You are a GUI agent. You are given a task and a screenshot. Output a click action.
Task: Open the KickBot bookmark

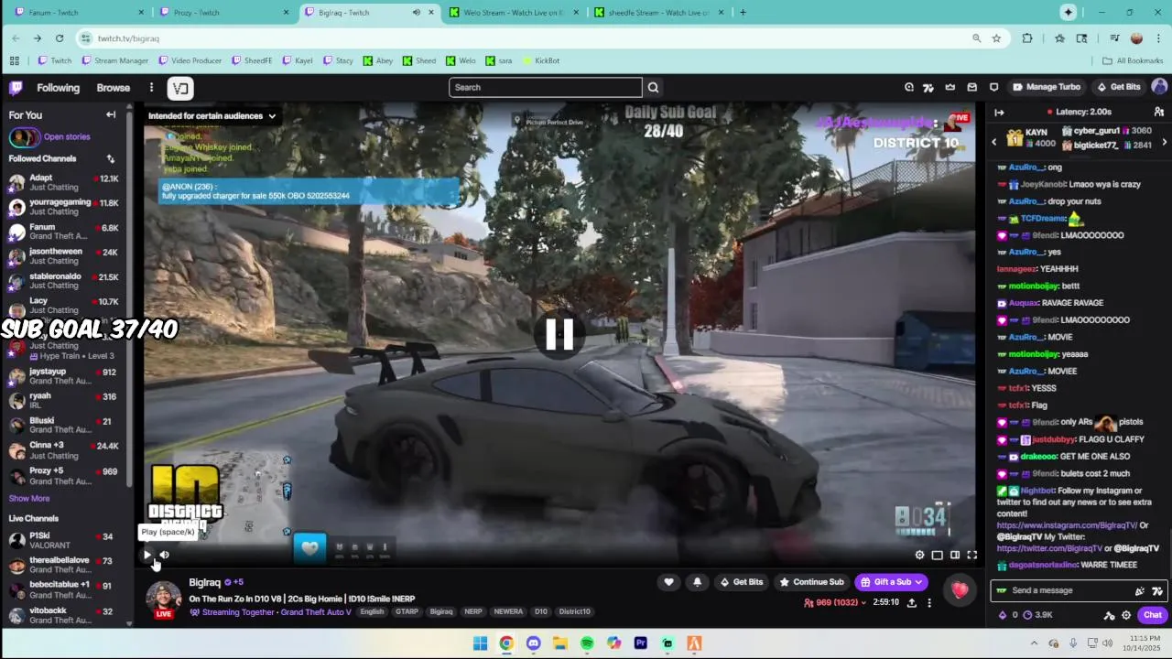click(540, 60)
